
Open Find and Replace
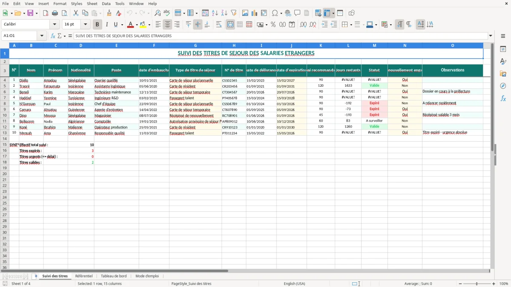pyautogui.click(x=158, y=13)
